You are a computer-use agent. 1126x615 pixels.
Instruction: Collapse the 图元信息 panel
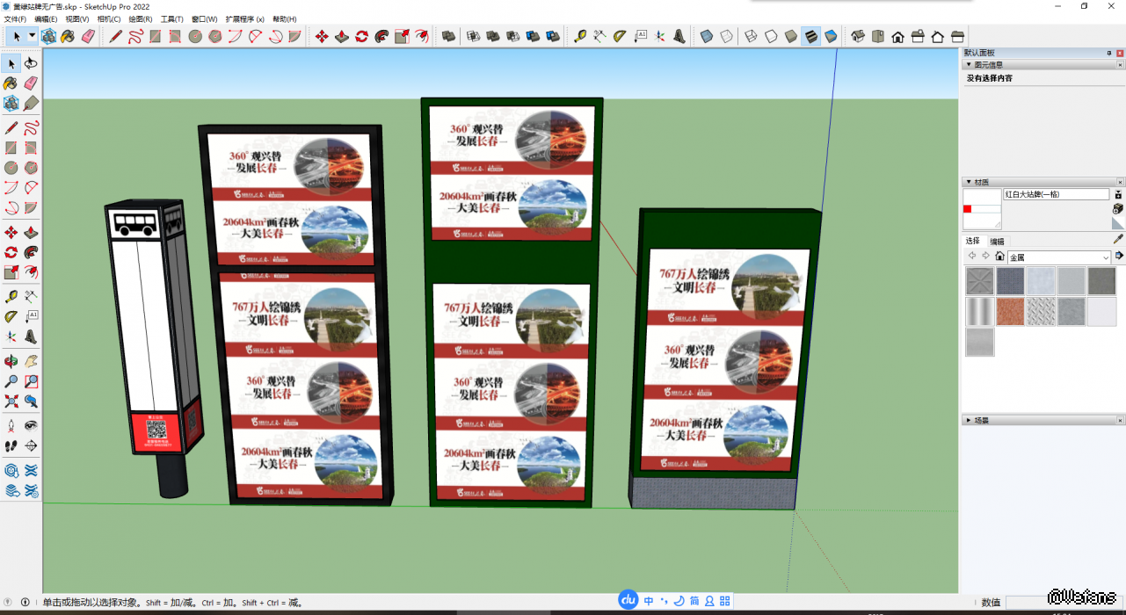coord(969,64)
